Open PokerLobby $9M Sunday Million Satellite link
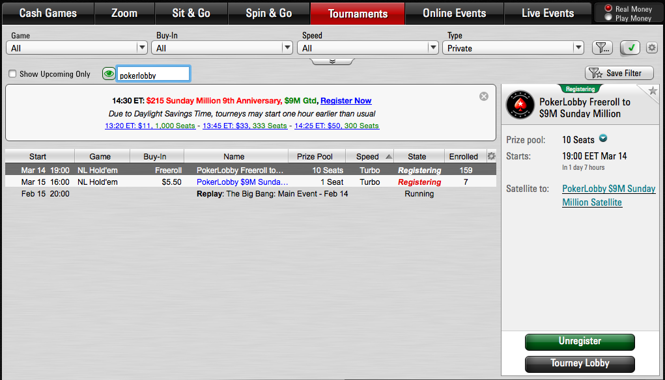The image size is (665, 380). click(x=608, y=195)
